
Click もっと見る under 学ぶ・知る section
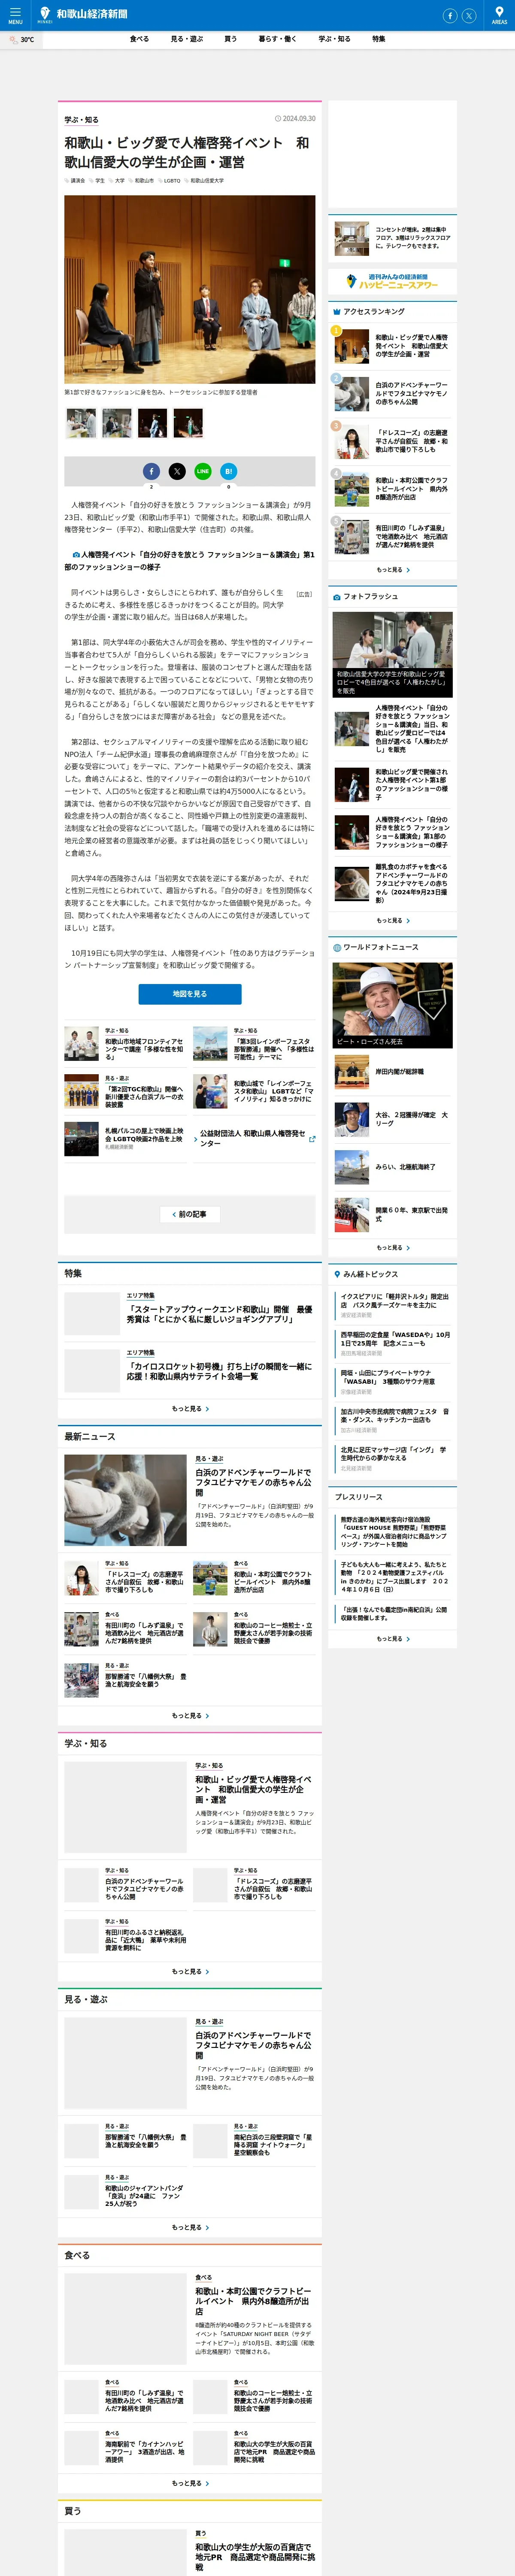(x=190, y=1972)
